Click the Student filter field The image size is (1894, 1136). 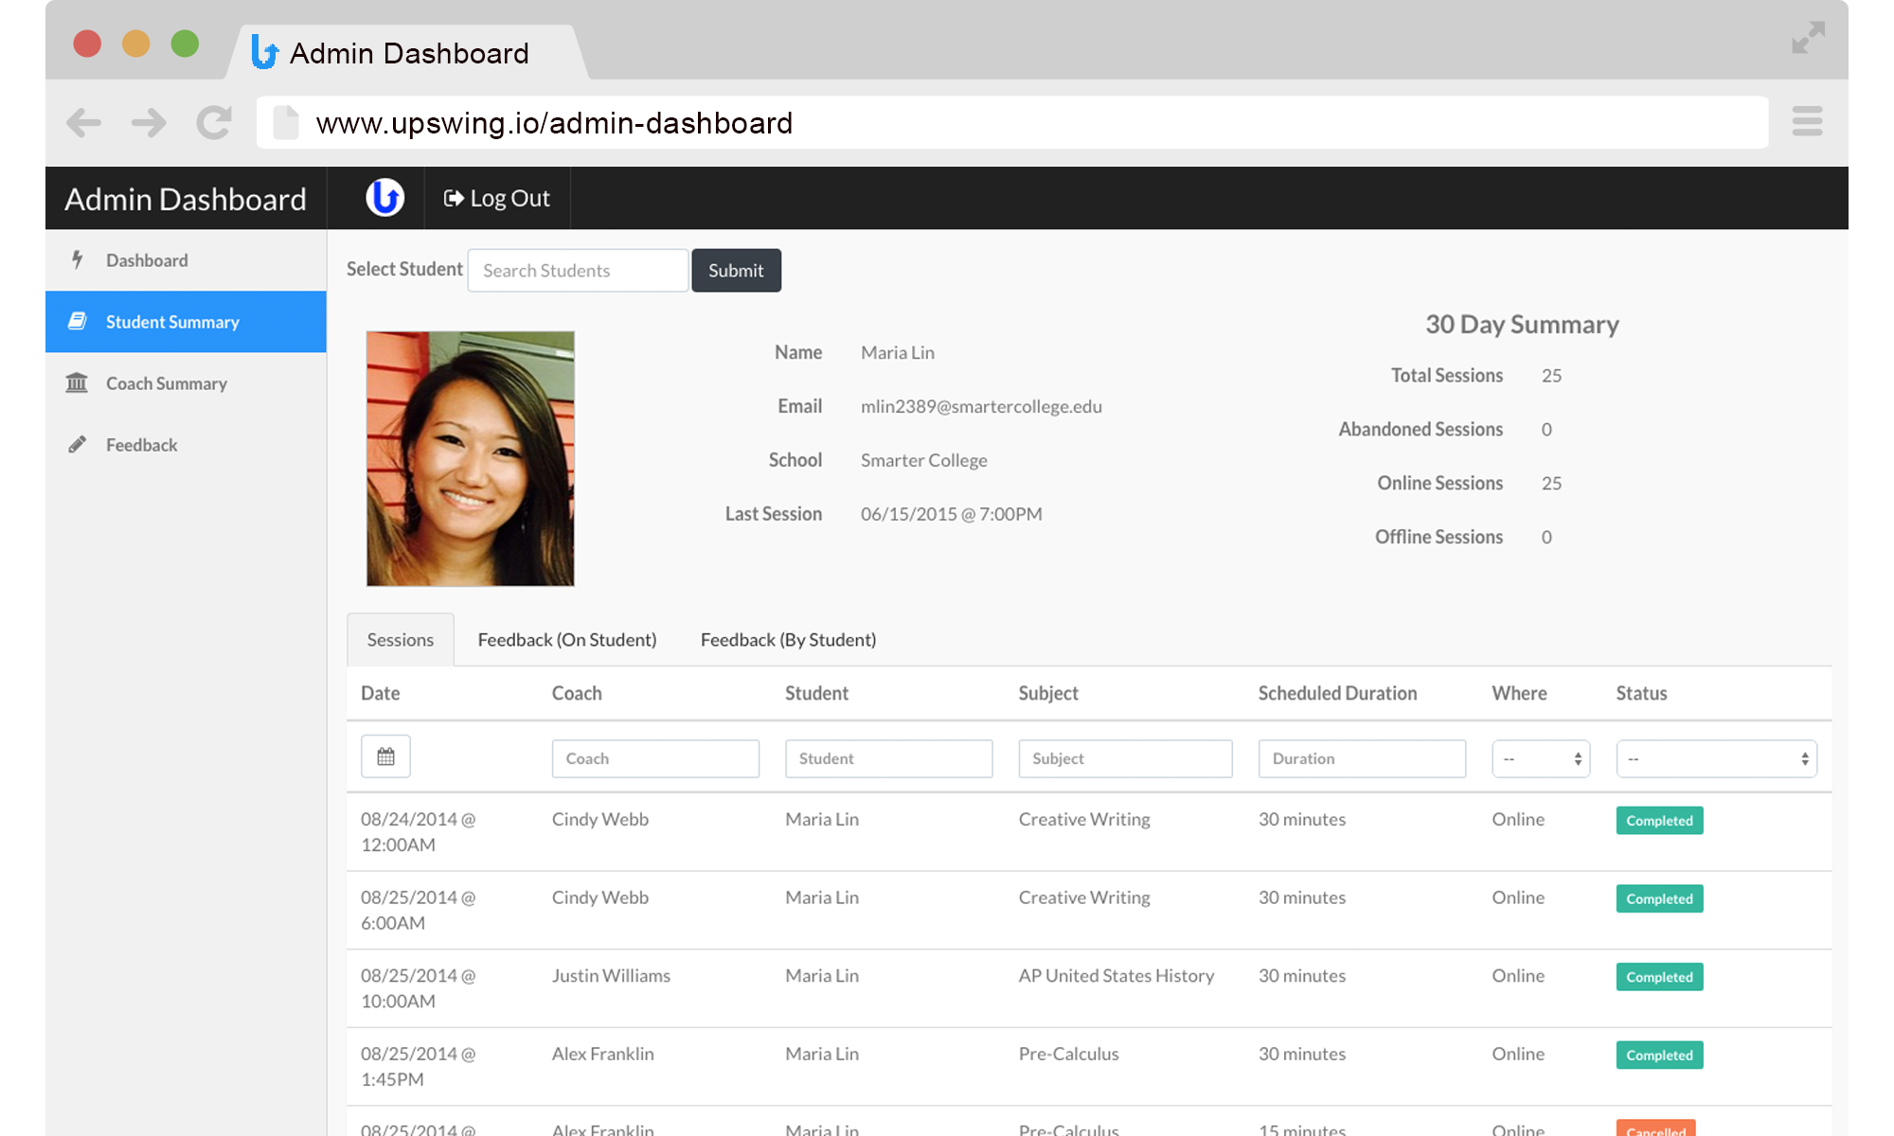tap(888, 758)
